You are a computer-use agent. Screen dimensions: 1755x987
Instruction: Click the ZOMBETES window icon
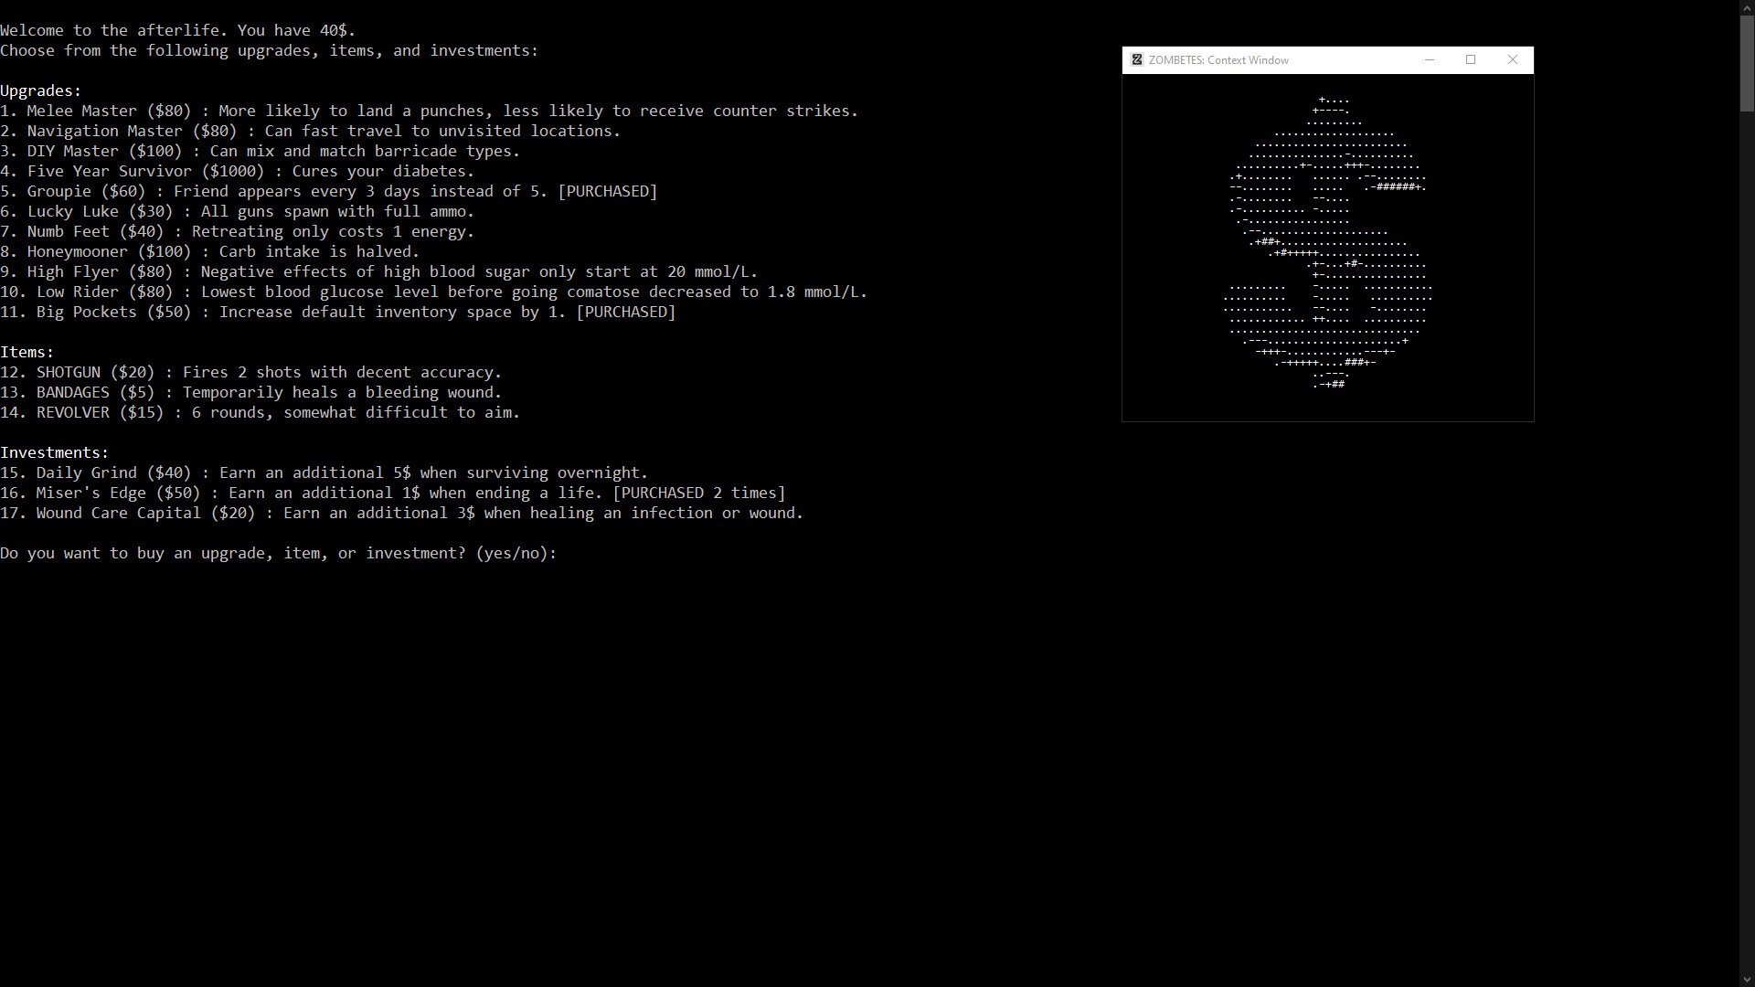point(1136,59)
